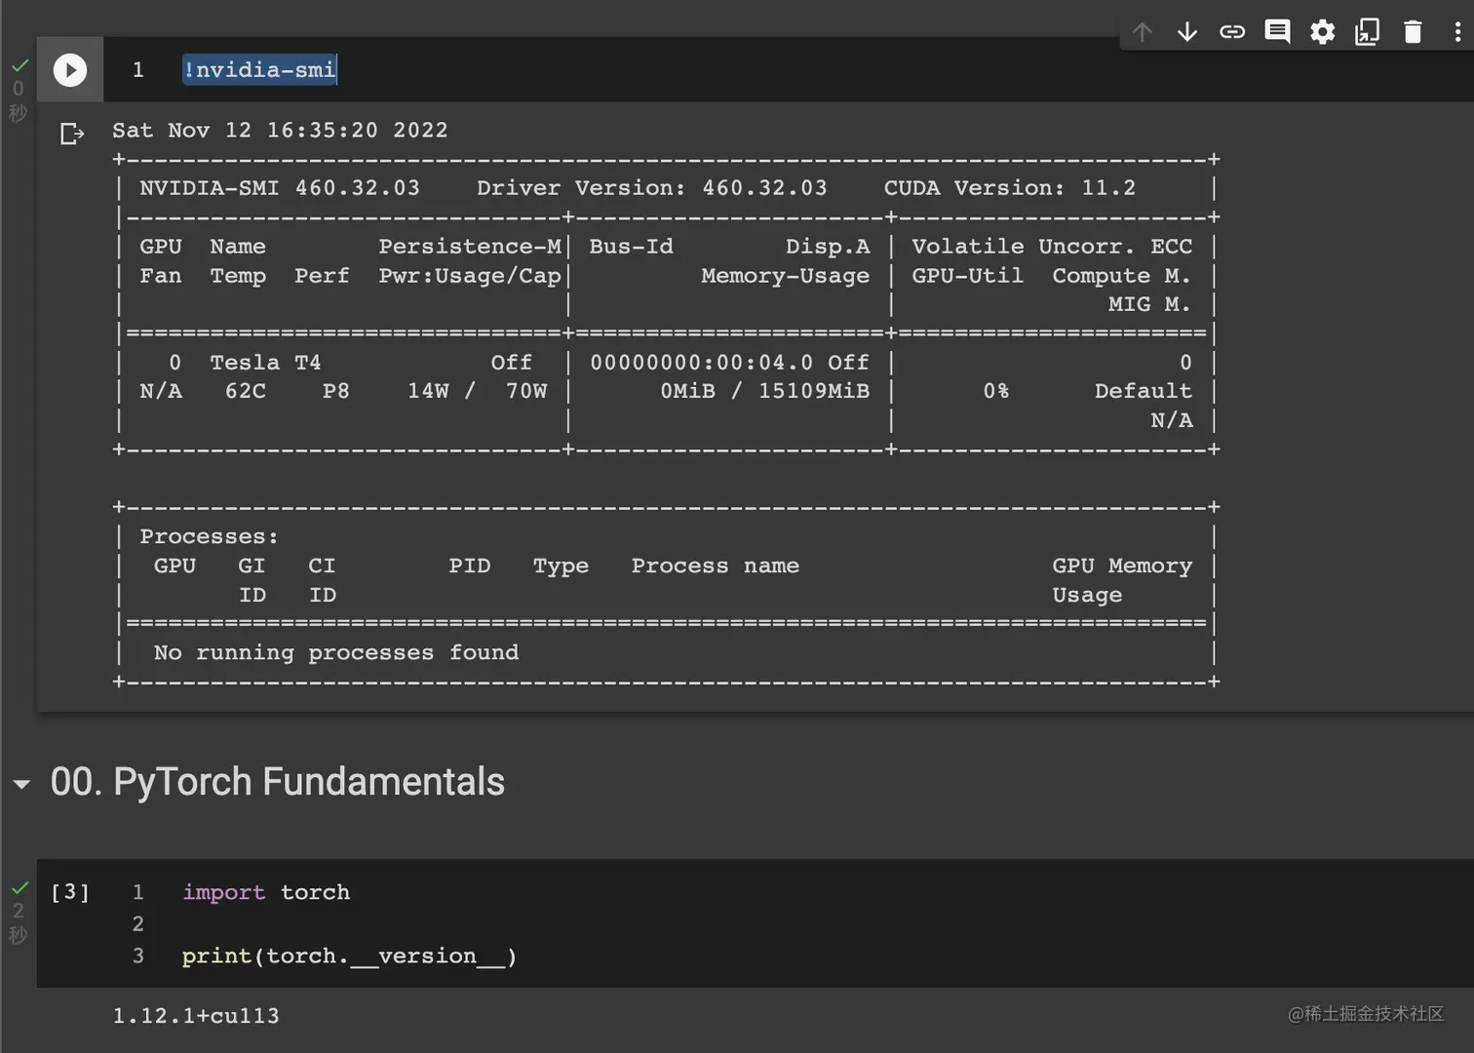Image resolution: width=1474 pixels, height=1053 pixels.
Task: Click the CUDA Version: 11.2 text
Action: [x=1010, y=188]
